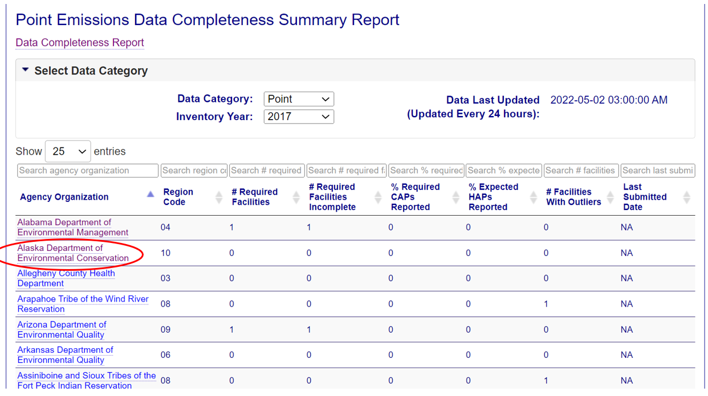Click the Region Code column sort arrows
Screen dimensions: 708x396
[219, 197]
